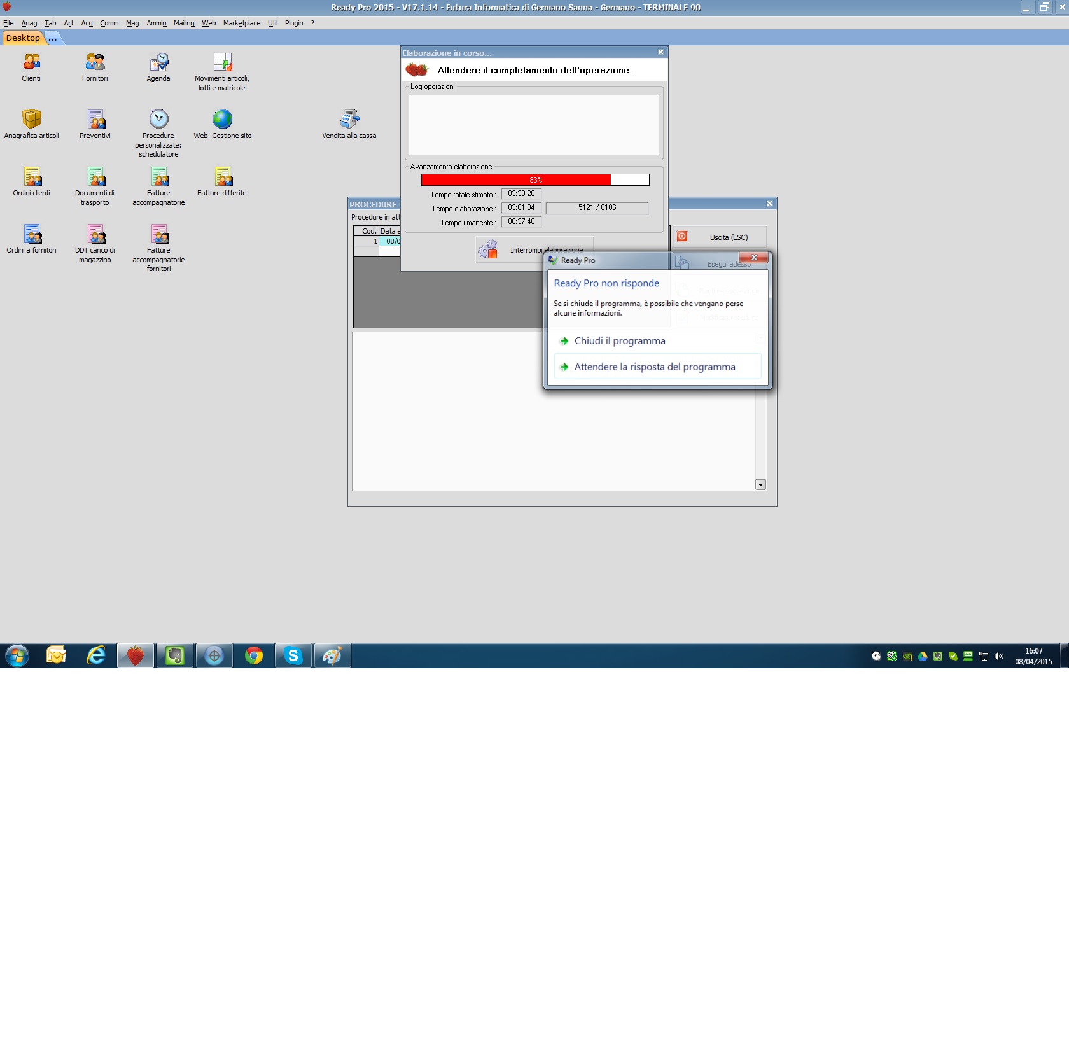
Task: Open the Mailing menu
Action: (184, 23)
